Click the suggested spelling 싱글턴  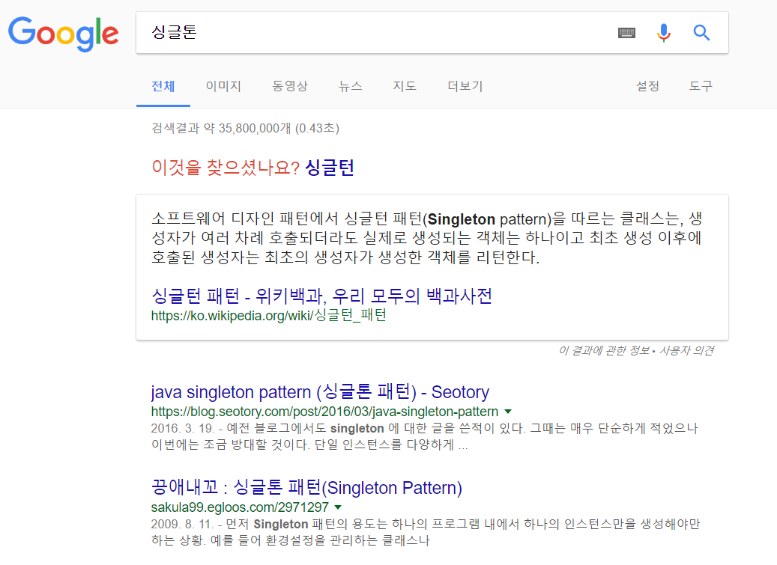[x=330, y=167]
